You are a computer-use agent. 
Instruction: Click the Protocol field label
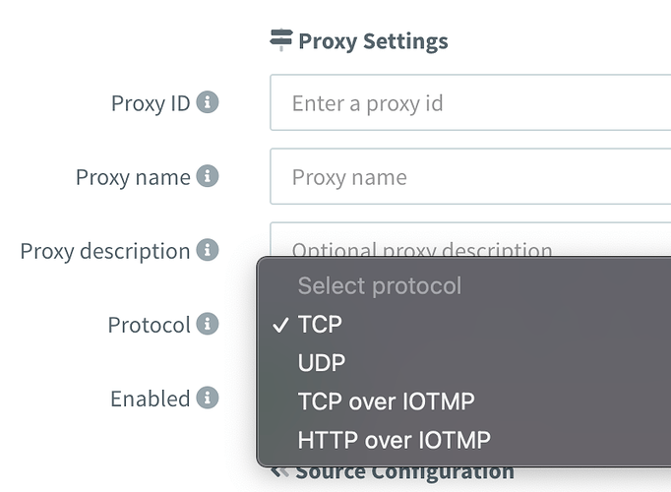coord(149,325)
